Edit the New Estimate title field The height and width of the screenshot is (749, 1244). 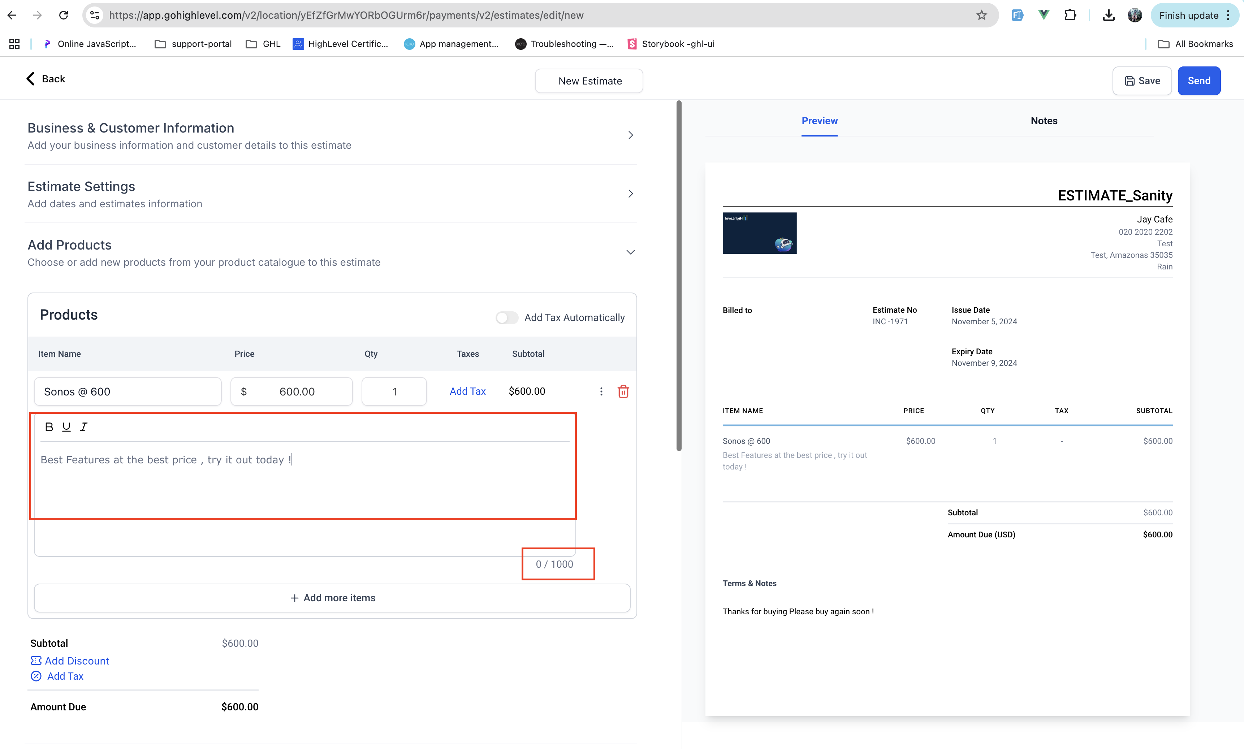(589, 81)
